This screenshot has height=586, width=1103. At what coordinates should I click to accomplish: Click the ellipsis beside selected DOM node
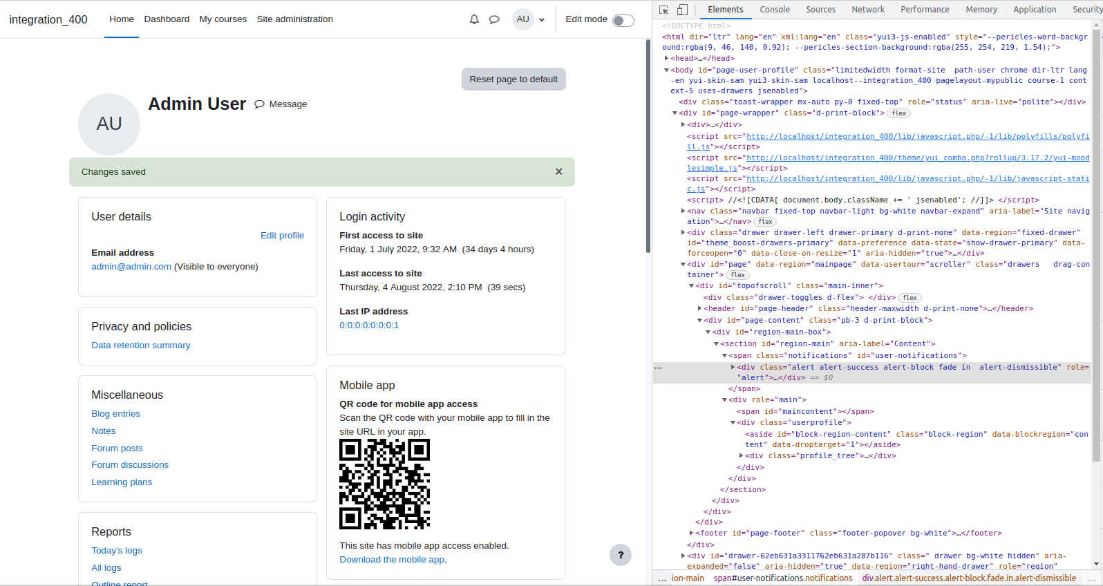pyautogui.click(x=659, y=368)
